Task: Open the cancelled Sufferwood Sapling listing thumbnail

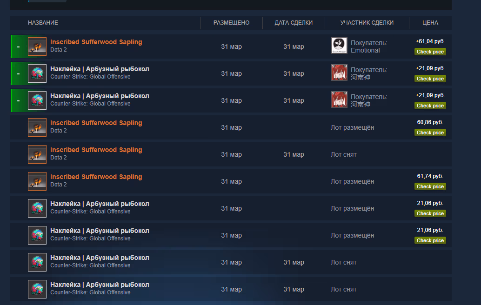Action: coord(37,154)
